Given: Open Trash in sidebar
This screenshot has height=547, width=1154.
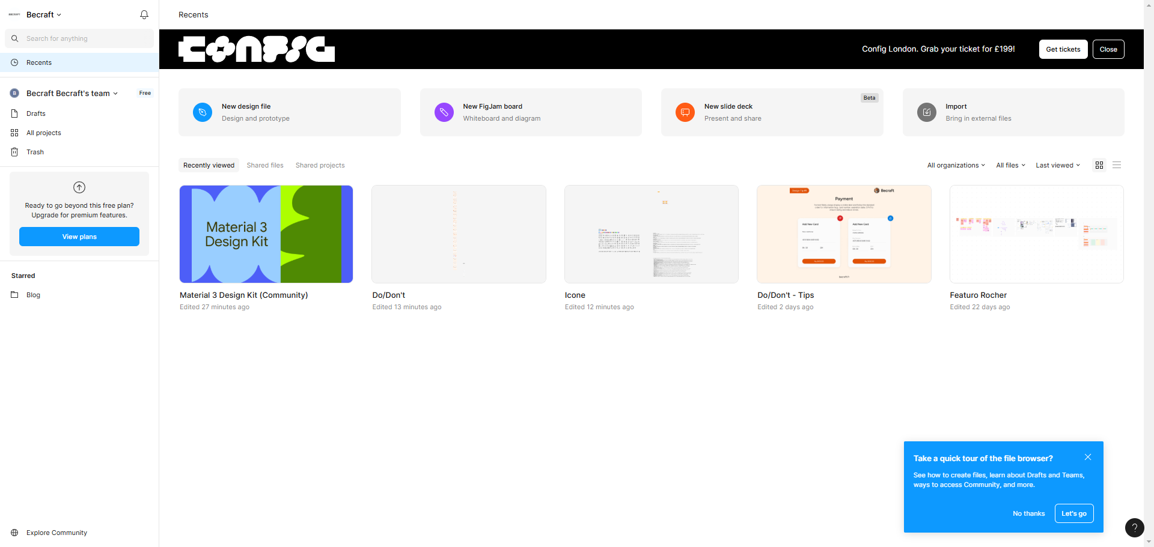Looking at the screenshot, I should pyautogui.click(x=79, y=152).
